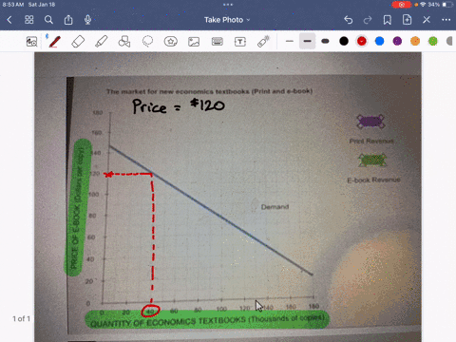
Task: Close the document with X icon
Action: point(427,20)
